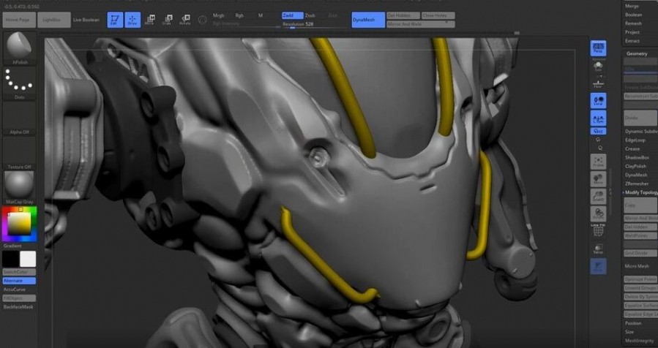The height and width of the screenshot is (348, 658).
Task: Select the Move transform tool
Action: [150, 20]
